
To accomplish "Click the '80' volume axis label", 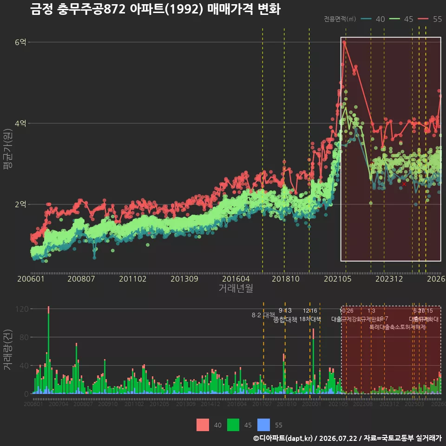I will click(x=25, y=337).
